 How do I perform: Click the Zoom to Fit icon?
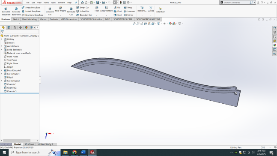[x=134, y=24]
